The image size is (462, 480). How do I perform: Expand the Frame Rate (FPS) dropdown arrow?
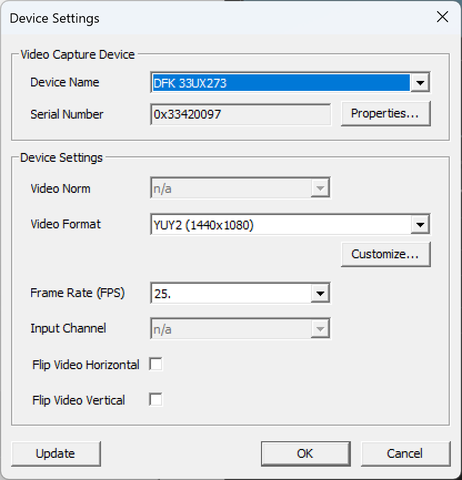[320, 294]
